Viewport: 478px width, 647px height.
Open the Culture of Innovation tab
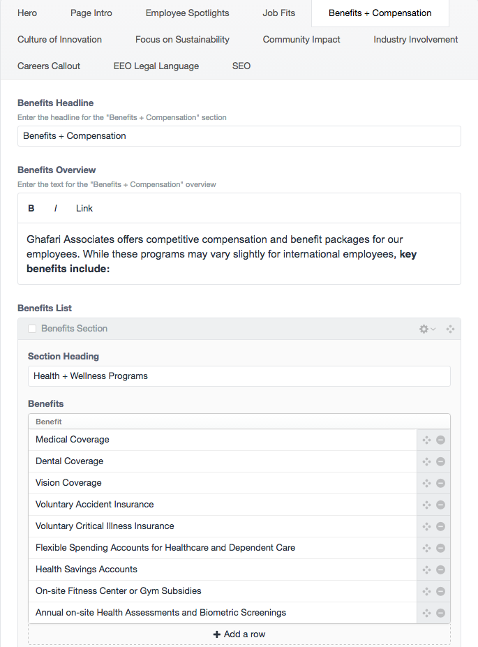(59, 40)
